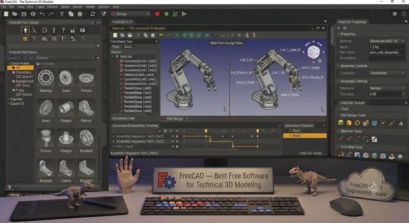Viewport: 409px width, 223px height.
Task: Click the yellow playhead marker near frame 16
Action: 258,131
